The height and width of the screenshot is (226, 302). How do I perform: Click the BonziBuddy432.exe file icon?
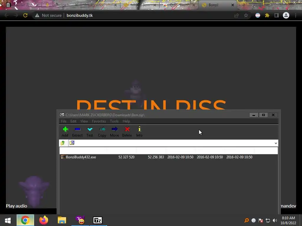pos(63,157)
